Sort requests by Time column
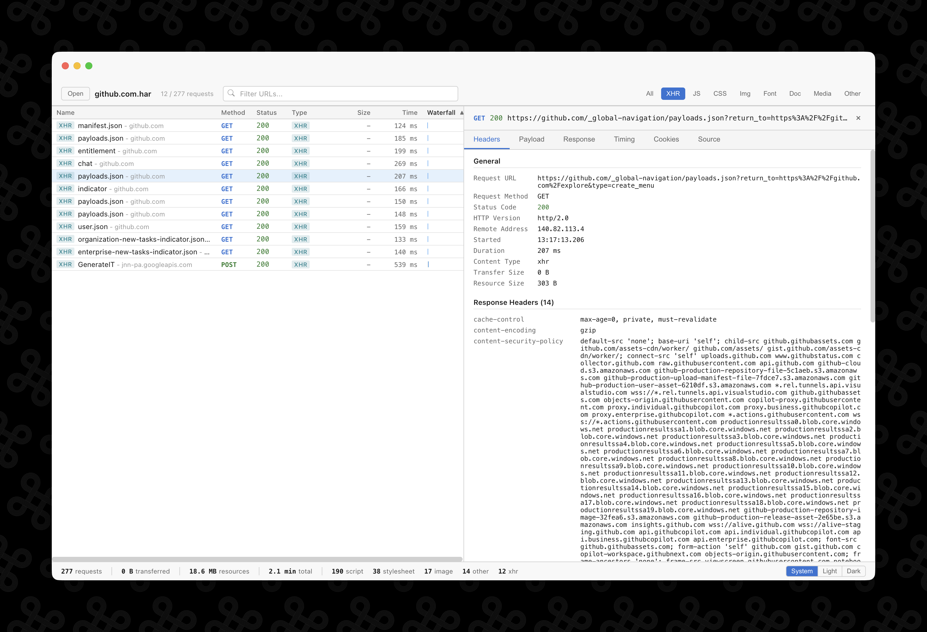Screen dimensions: 927x632 click(410, 113)
